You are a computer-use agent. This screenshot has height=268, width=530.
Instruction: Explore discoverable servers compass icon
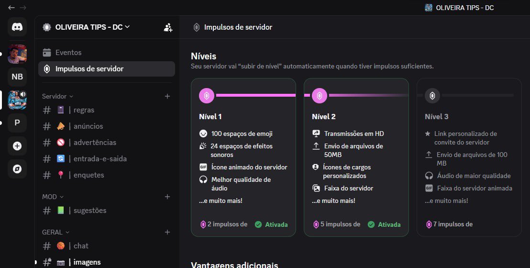(17, 169)
